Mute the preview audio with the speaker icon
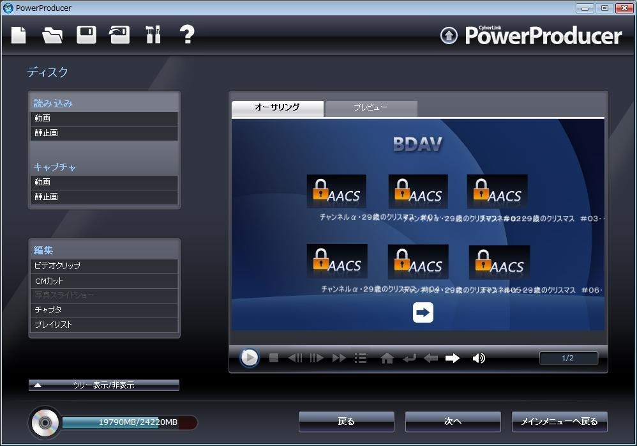This screenshot has height=446, width=637. (479, 358)
